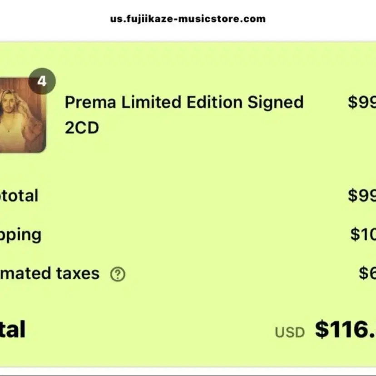Click the '2CD' product text line
The height and width of the screenshot is (376, 376).
click(82, 128)
